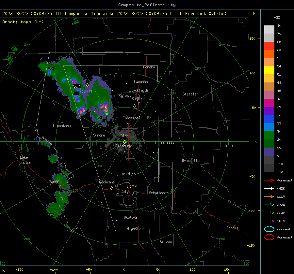This screenshot has height=274, width=294.
Task: Click the intense storm cell southwest of Sylvan
Action: pyautogui.click(x=104, y=108)
